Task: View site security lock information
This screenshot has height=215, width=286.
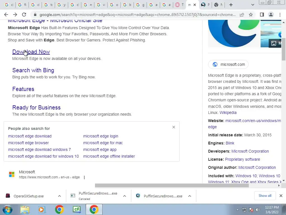Action: (35, 15)
